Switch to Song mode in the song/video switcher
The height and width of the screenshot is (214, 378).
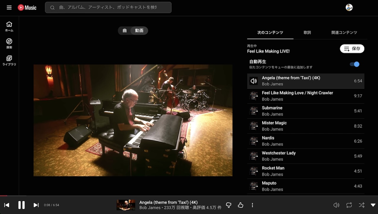pos(125,31)
